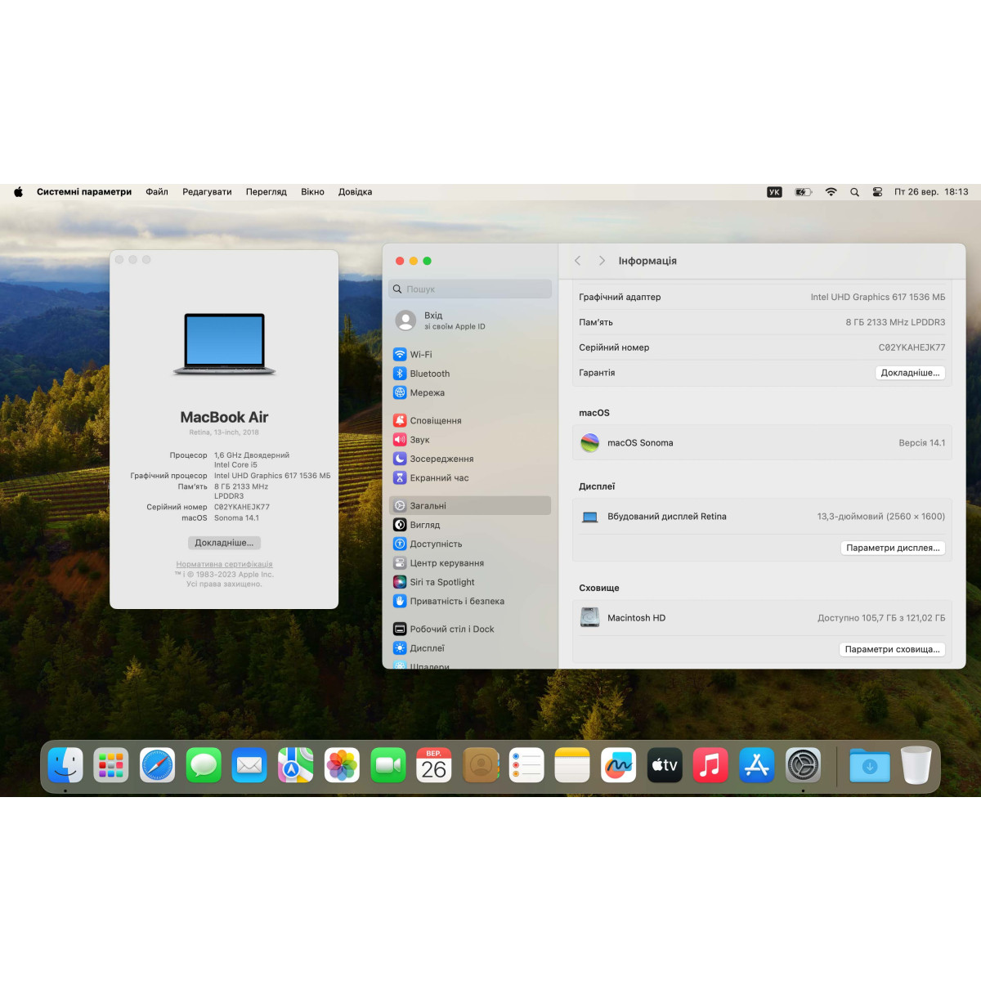The width and height of the screenshot is (981, 981).
Task: Open Maps from the Dock
Action: click(295, 765)
